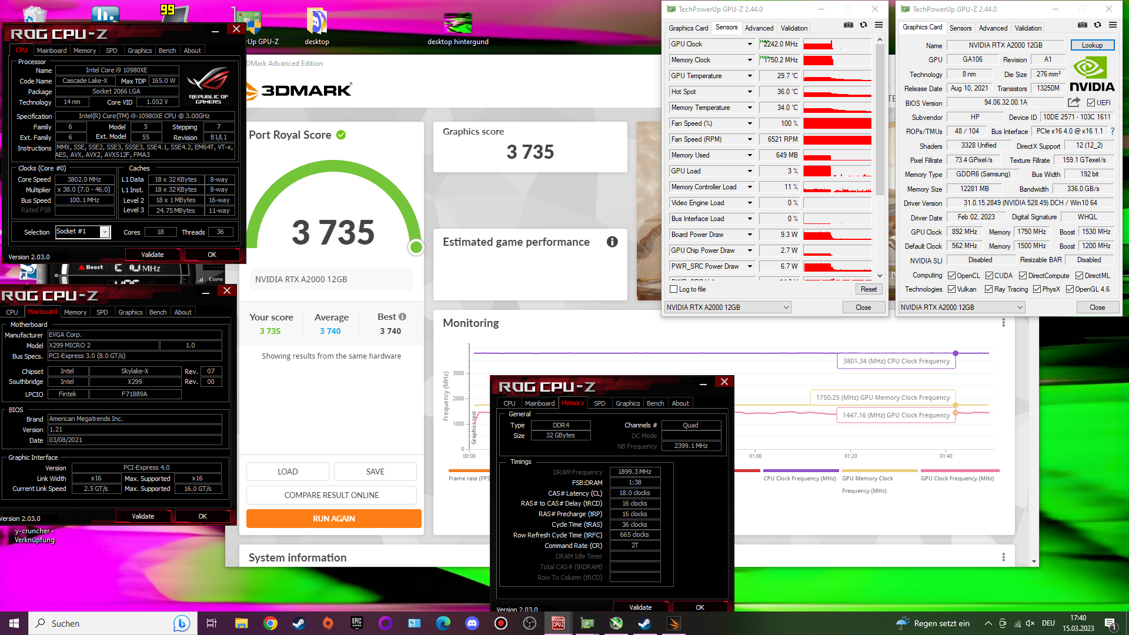Click SAVE button in 3DMark
1129x635 pixels.
click(375, 472)
